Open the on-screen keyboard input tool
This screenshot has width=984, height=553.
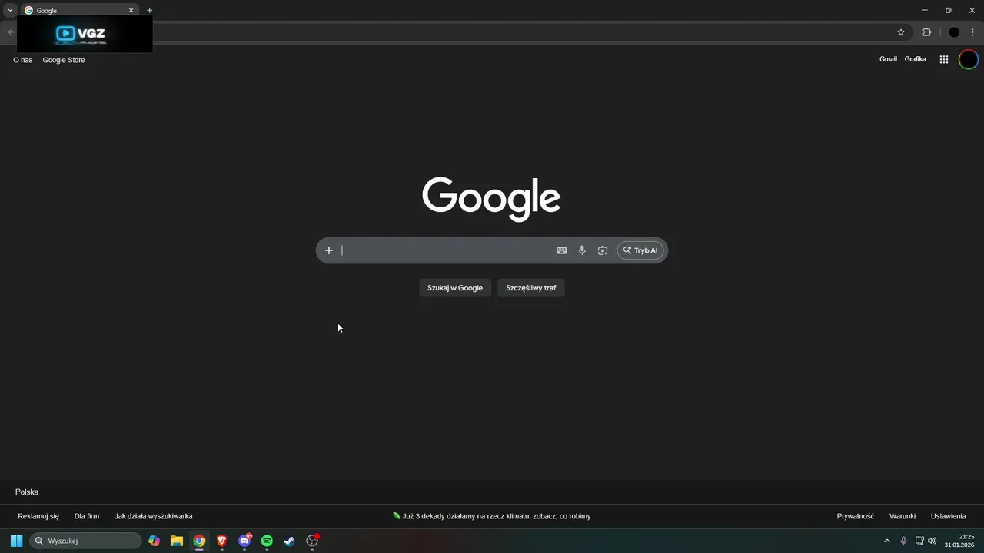coord(562,250)
